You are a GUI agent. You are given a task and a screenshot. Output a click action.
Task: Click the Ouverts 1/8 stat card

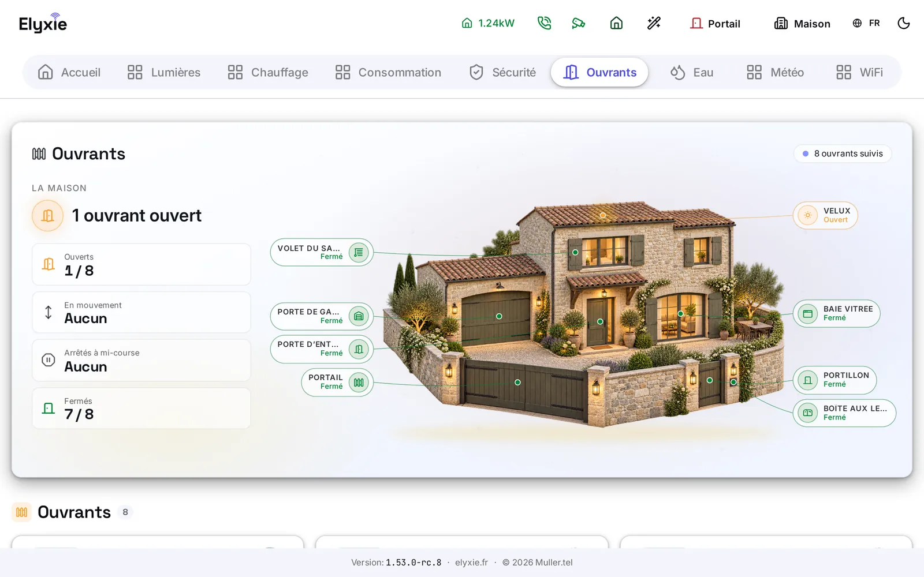(x=141, y=264)
